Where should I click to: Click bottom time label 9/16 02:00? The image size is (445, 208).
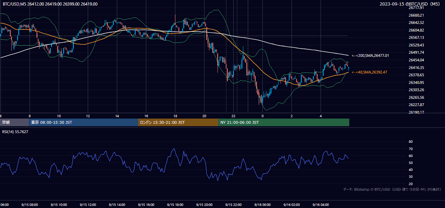pos(291,205)
